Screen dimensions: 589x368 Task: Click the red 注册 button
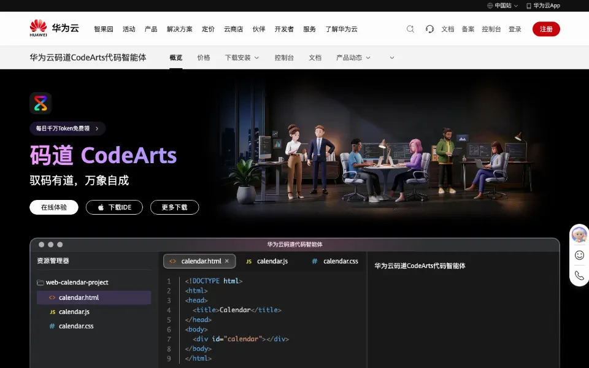(546, 29)
